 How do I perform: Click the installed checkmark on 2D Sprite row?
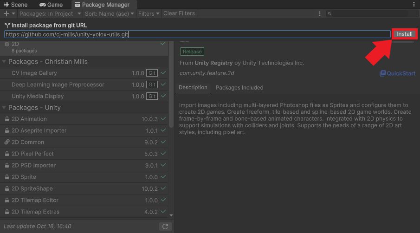163,177
